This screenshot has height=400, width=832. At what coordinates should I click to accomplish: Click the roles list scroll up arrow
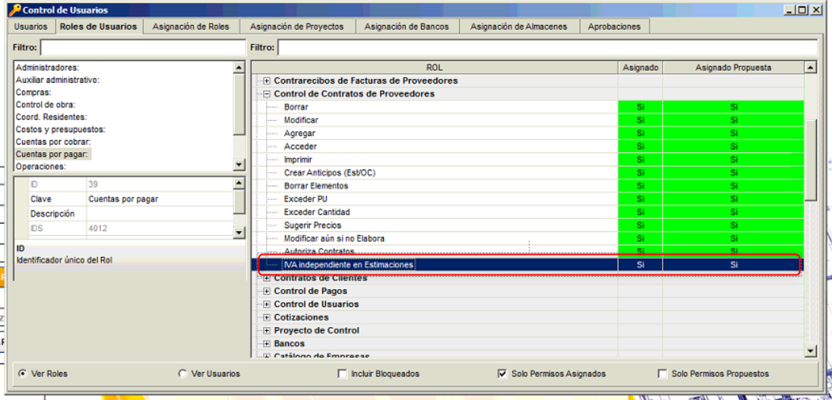point(239,68)
